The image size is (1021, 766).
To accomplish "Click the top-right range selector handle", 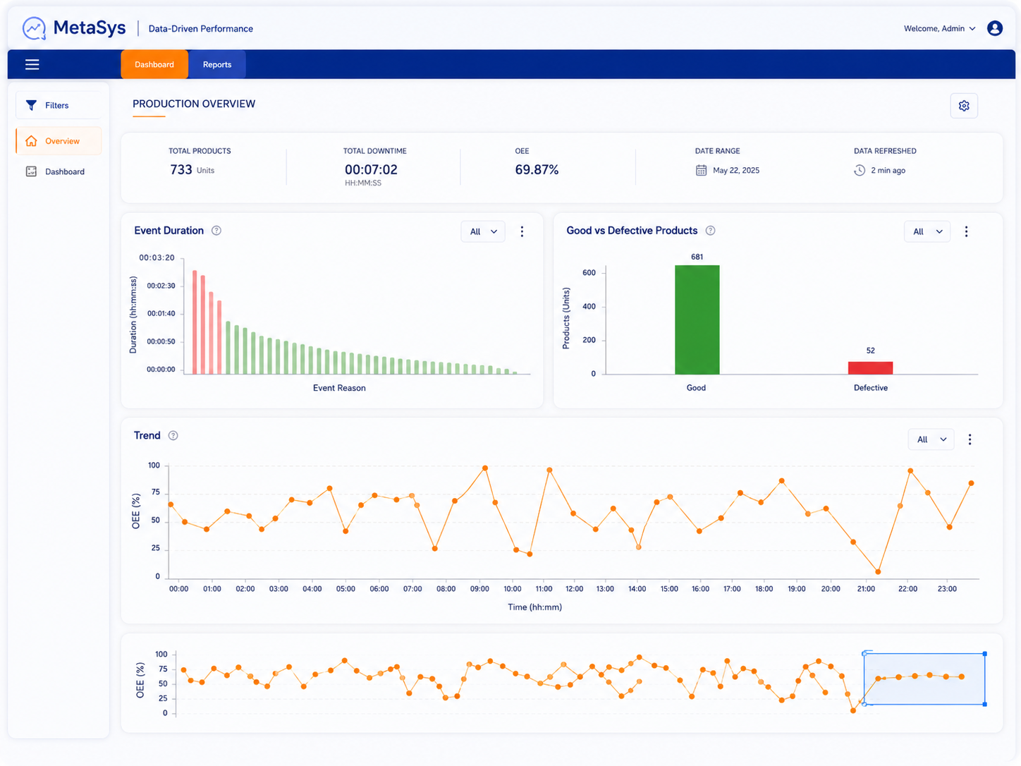I will [984, 654].
